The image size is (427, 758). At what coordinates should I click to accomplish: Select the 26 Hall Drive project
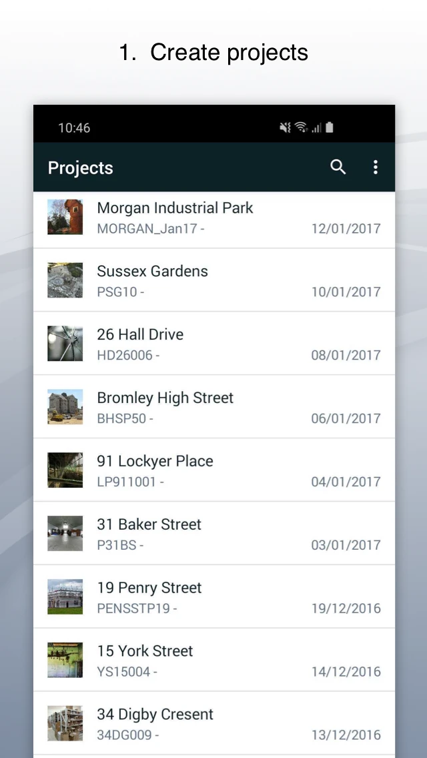(140, 335)
